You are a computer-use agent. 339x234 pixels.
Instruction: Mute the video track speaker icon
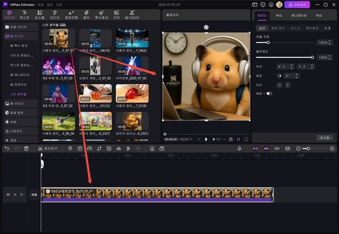coord(21,194)
